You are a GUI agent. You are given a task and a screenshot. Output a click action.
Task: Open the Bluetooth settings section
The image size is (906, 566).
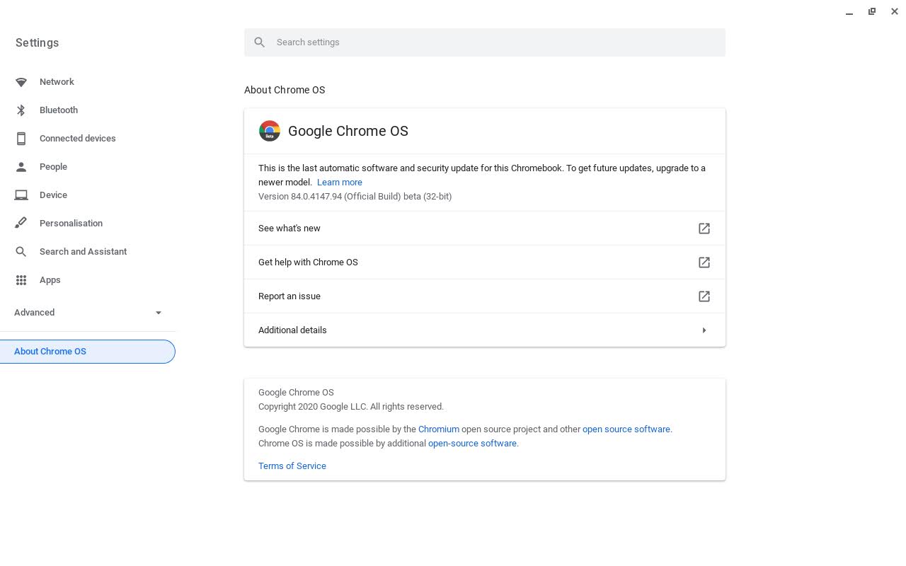tap(59, 110)
